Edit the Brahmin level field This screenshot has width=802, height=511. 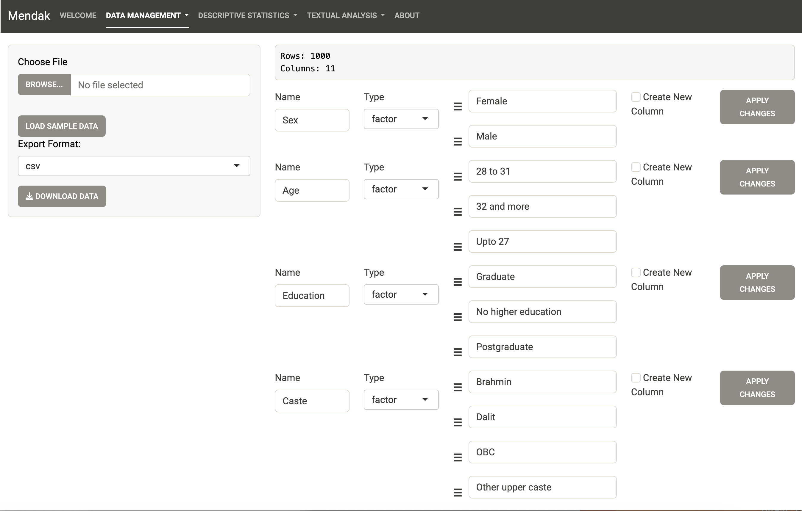[x=542, y=382]
